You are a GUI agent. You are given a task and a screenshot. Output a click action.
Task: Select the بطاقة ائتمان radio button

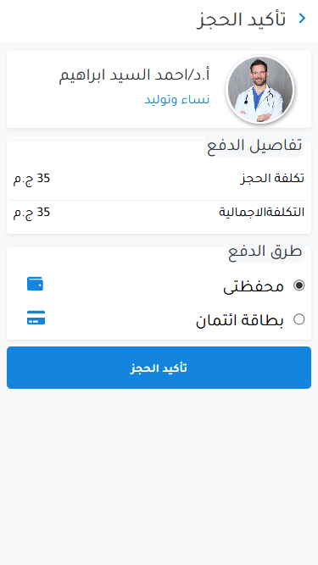[298, 319]
